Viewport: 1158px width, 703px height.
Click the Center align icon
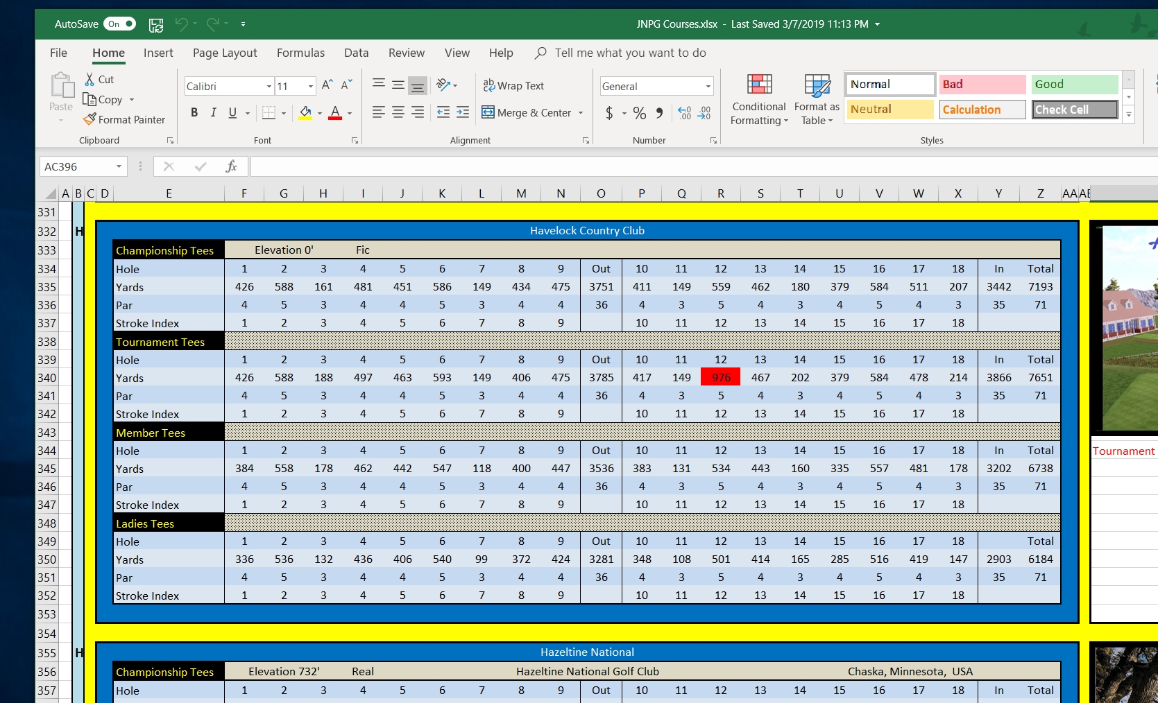click(398, 112)
